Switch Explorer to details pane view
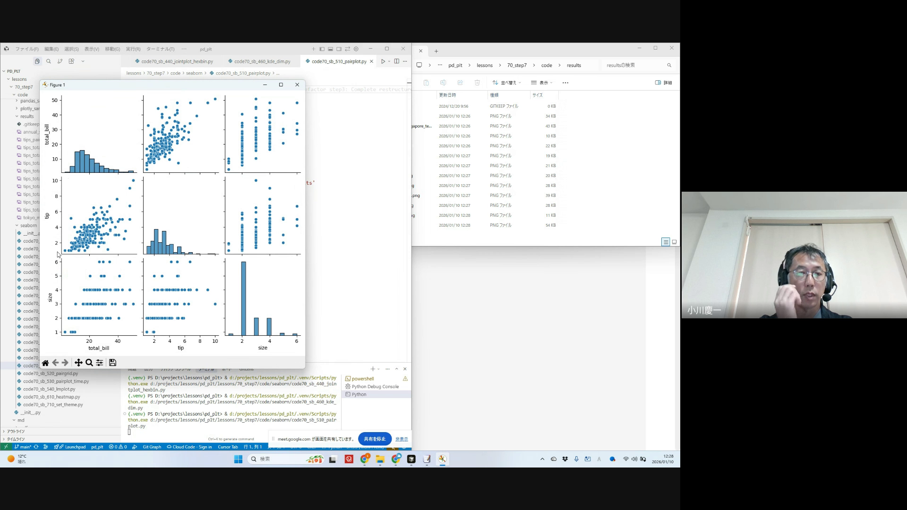Image resolution: width=907 pixels, height=510 pixels. pyautogui.click(x=663, y=83)
